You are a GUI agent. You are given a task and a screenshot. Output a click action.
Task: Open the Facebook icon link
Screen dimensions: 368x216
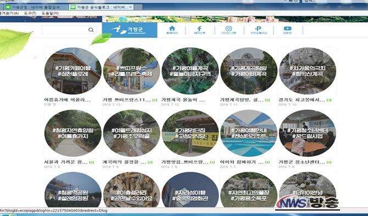[x=199, y=30]
